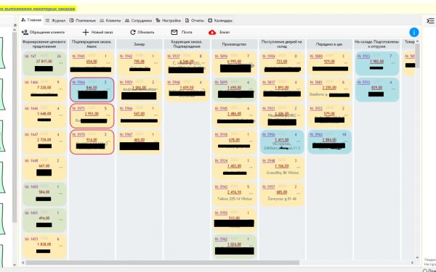Open the ellipsis menu on the 723,00 card
This screenshot has width=436, height=272.
298,63
